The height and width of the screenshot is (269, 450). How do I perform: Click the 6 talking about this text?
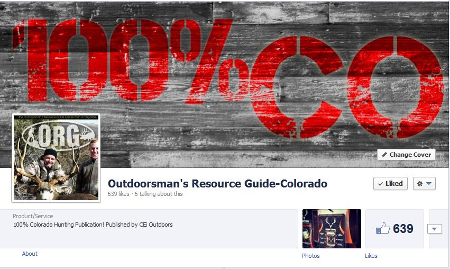pos(159,194)
